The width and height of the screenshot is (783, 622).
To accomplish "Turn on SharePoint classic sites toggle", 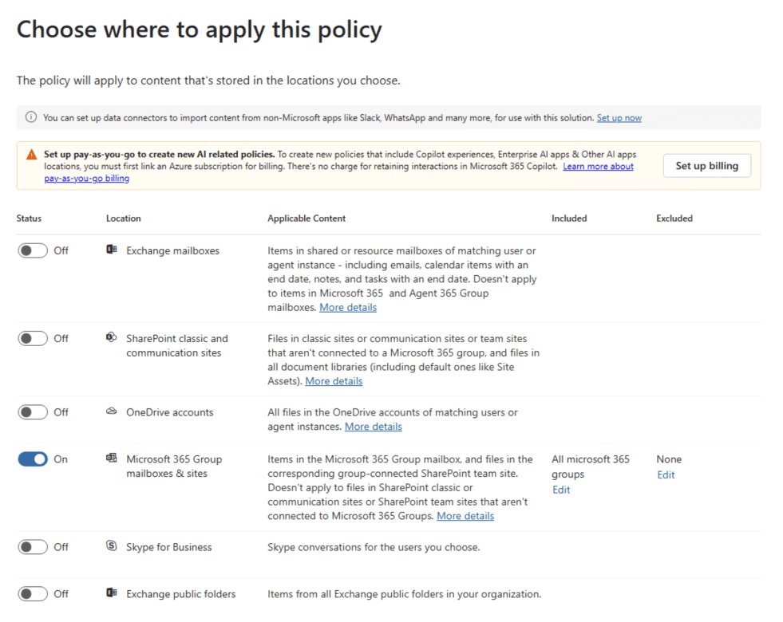I will pos(33,338).
